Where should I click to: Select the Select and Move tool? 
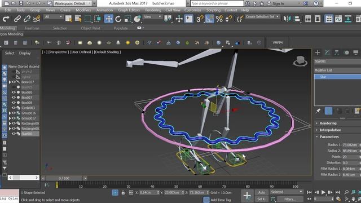point(108,19)
